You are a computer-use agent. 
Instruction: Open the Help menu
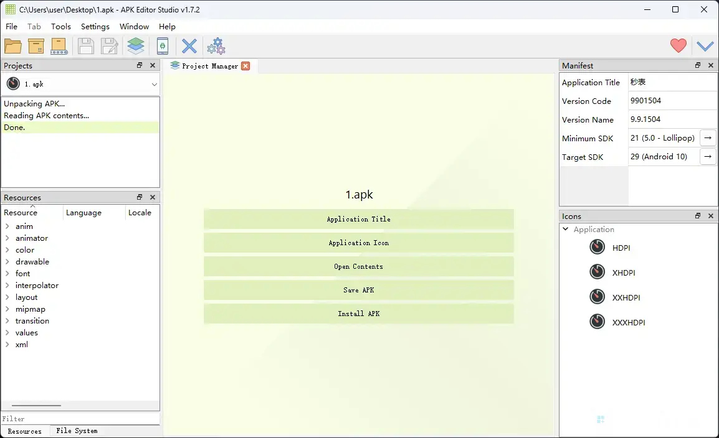(x=168, y=27)
